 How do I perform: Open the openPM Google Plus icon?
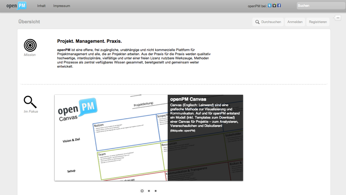(x=274, y=6)
